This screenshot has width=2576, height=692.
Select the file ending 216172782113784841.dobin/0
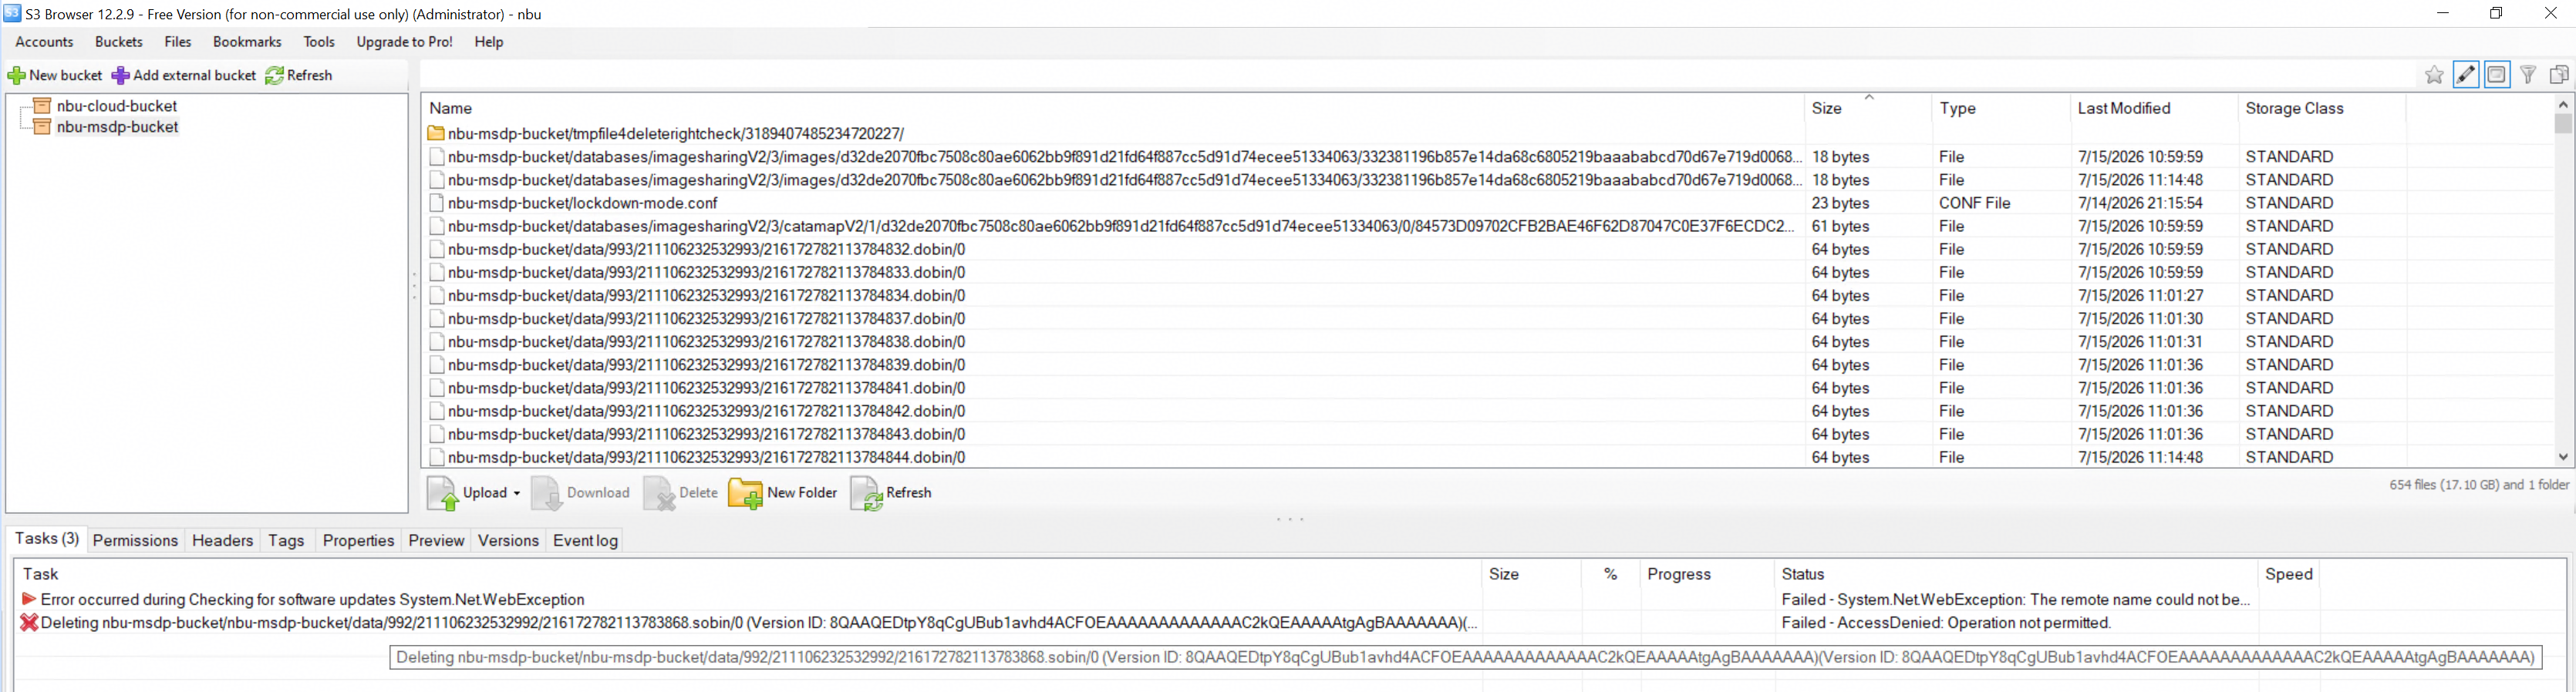(x=706, y=388)
